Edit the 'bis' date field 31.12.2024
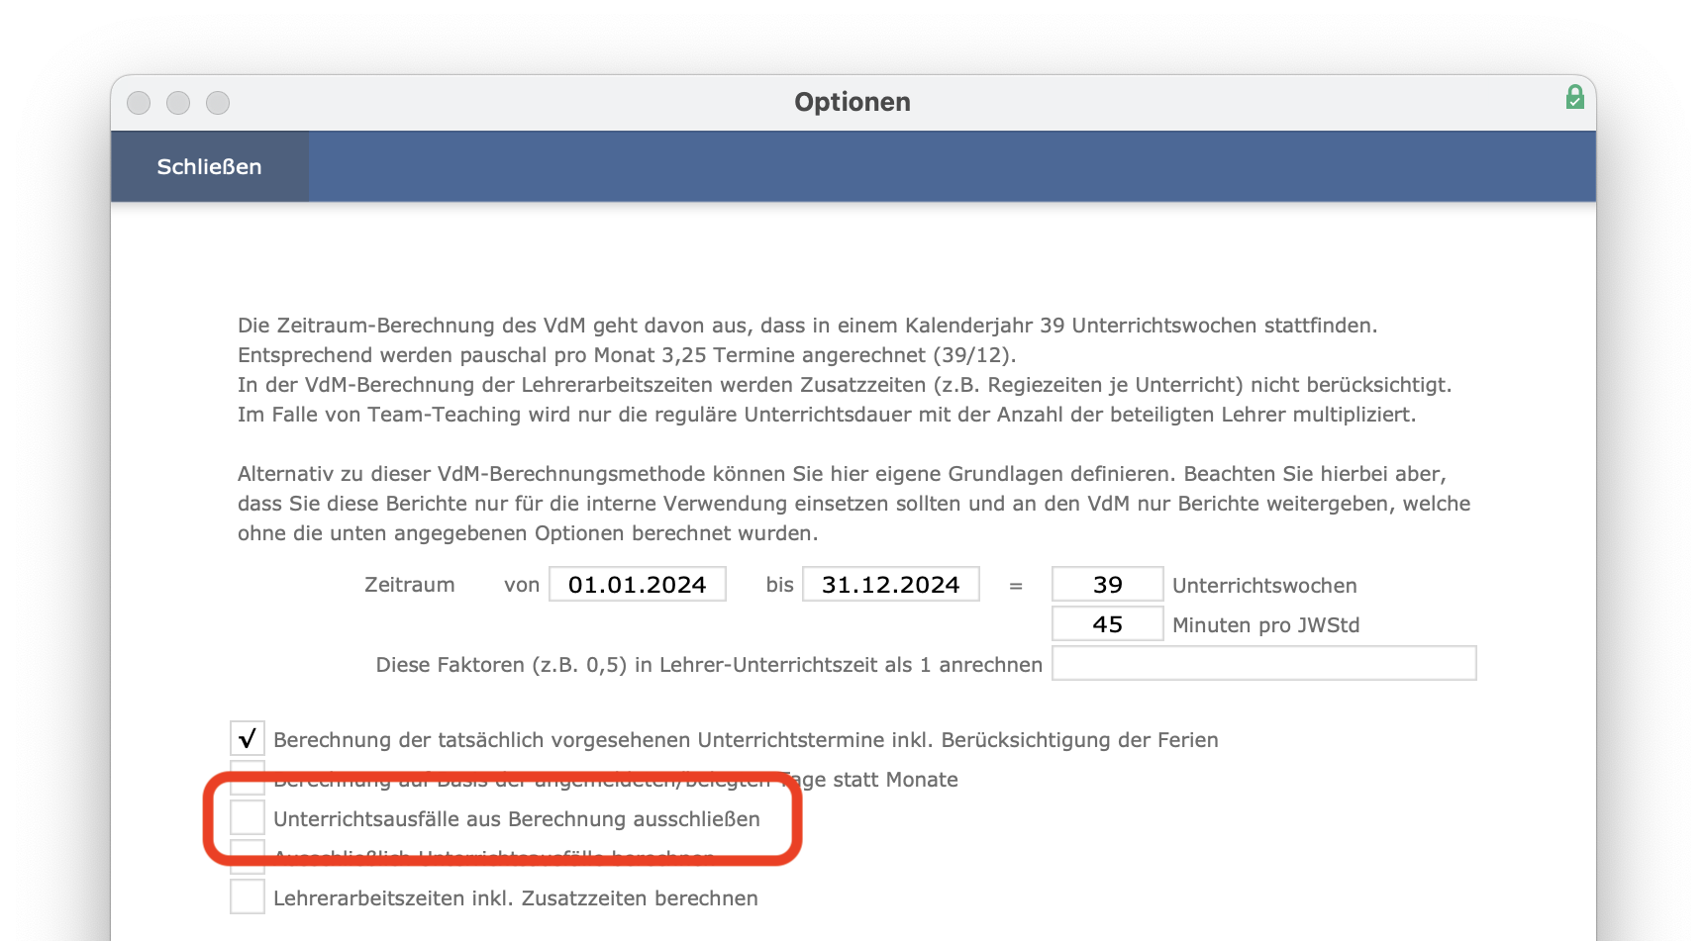 point(891,584)
